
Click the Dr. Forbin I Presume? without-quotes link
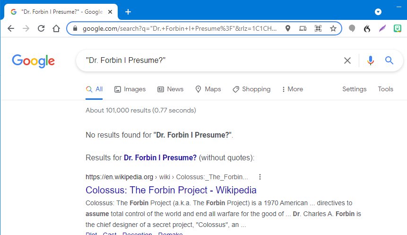click(160, 157)
